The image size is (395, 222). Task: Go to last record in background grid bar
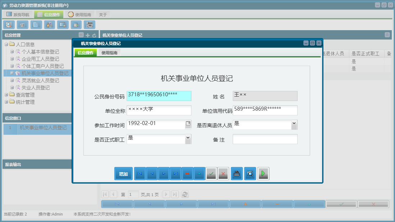point(213,204)
